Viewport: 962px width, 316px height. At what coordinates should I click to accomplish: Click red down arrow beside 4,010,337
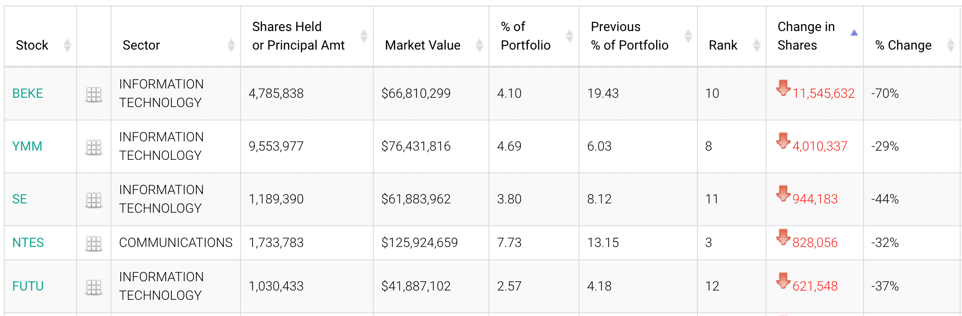coord(783,140)
